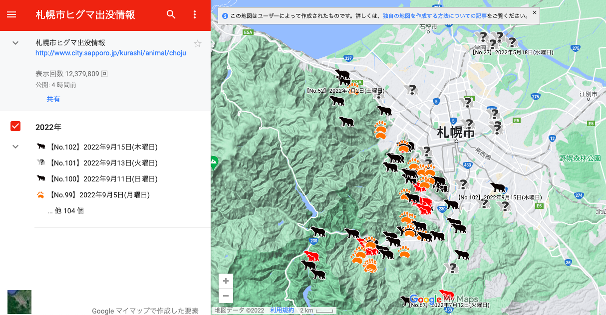The image size is (606, 315).
Task: Click the 2022年 layer title text
Action: coord(48,127)
